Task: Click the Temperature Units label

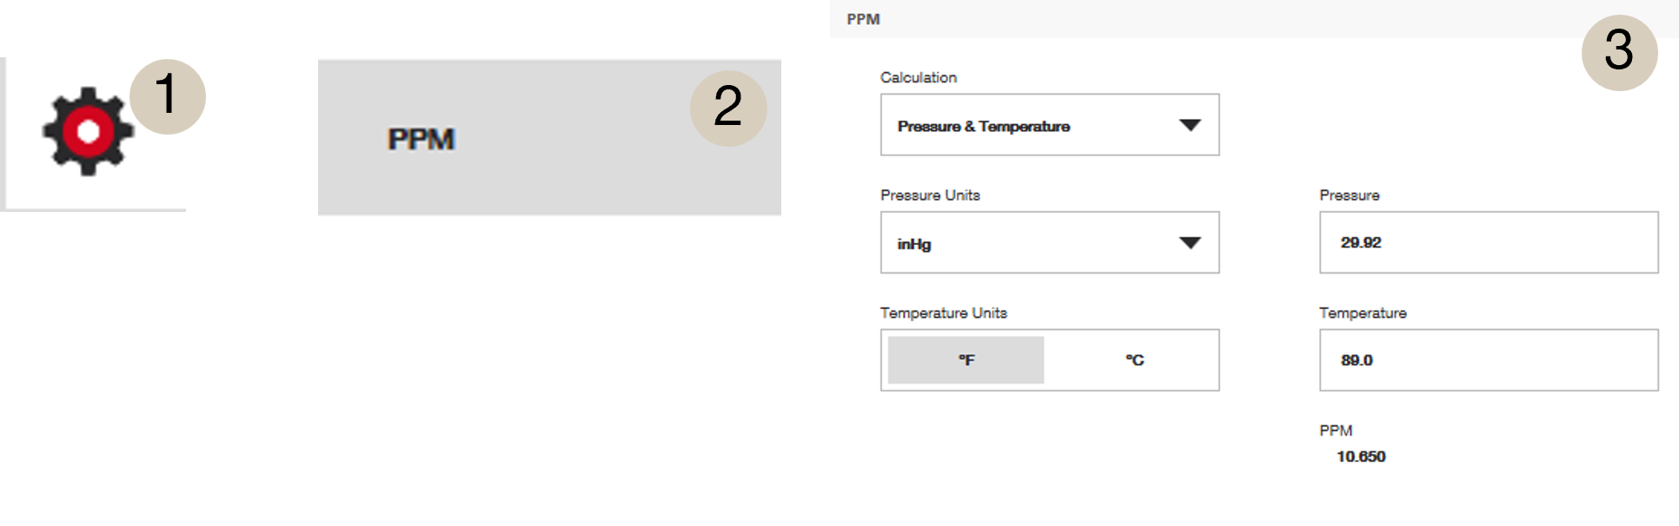Action: tap(943, 313)
